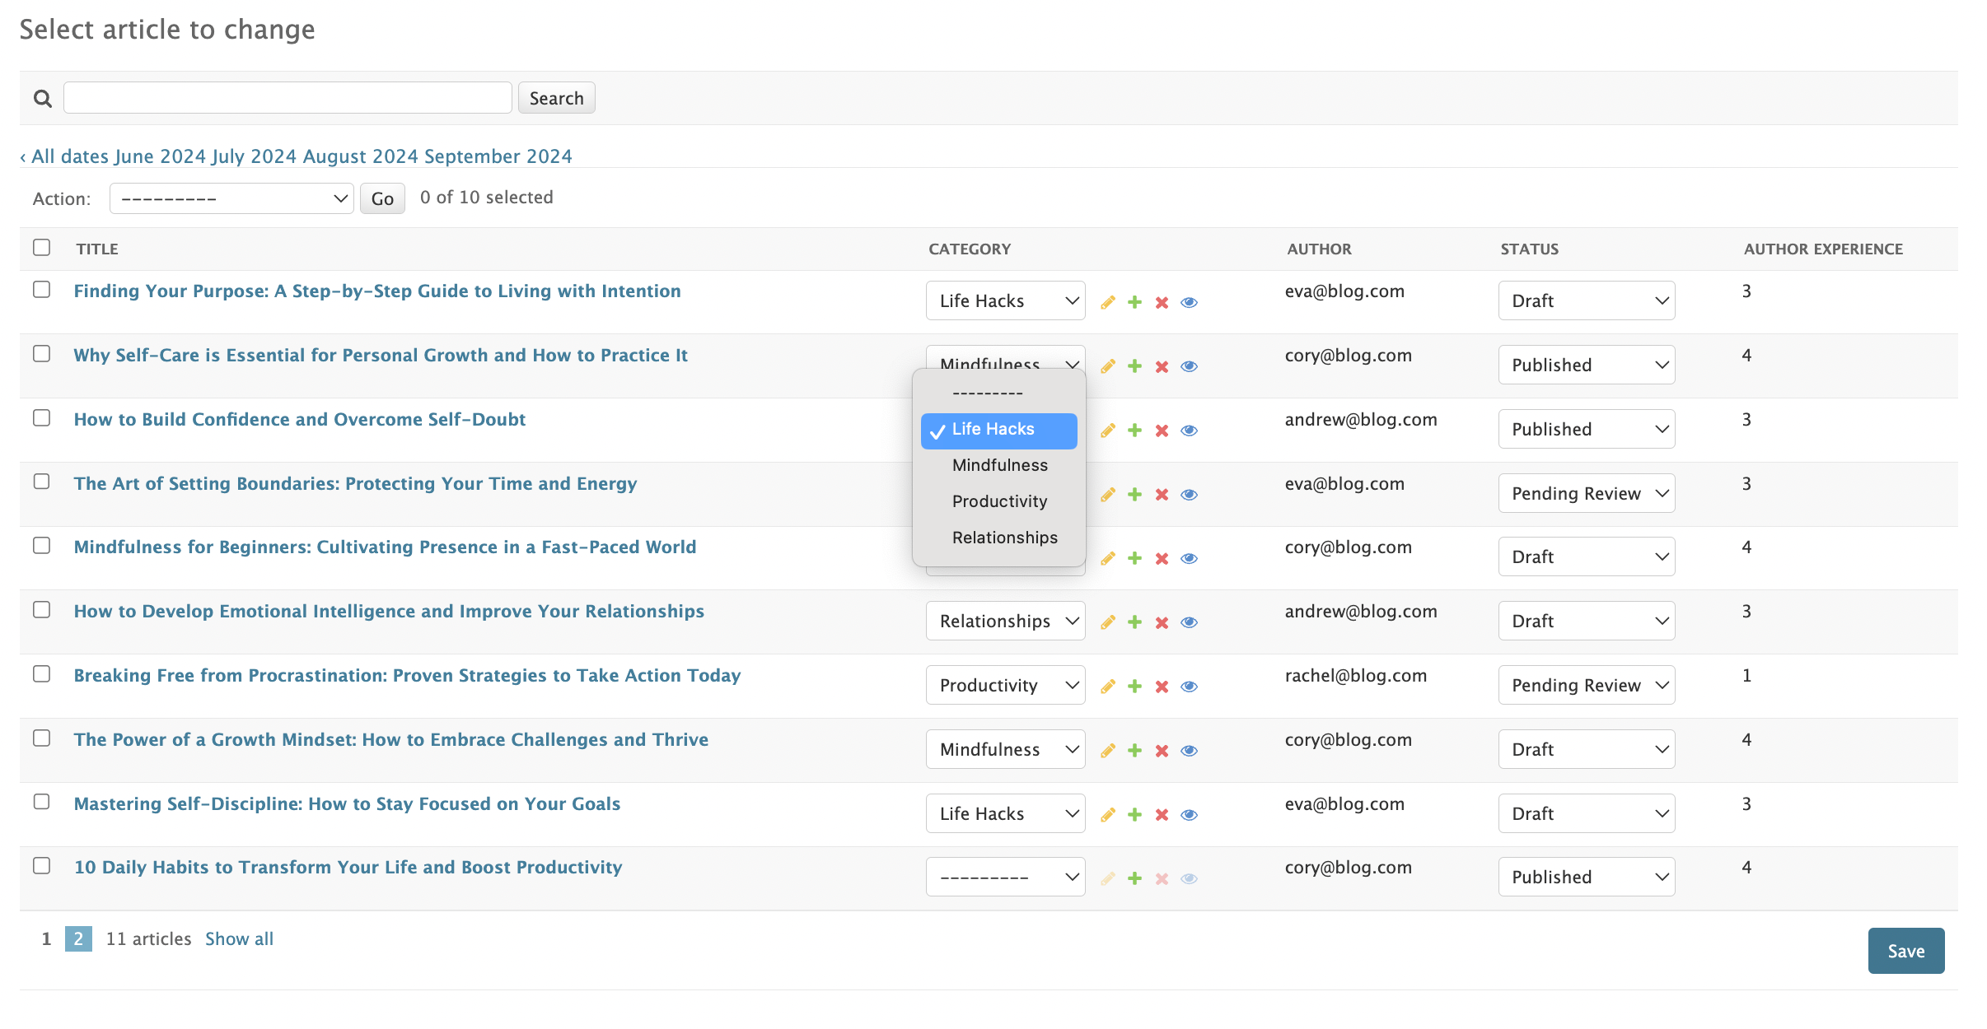Click the red delete icon for Breaking Free from Procrastination
Viewport: 1987px width, 1029px height.
coord(1162,686)
